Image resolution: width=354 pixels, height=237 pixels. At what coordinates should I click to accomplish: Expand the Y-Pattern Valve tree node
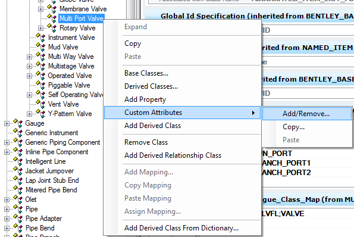point(29,114)
